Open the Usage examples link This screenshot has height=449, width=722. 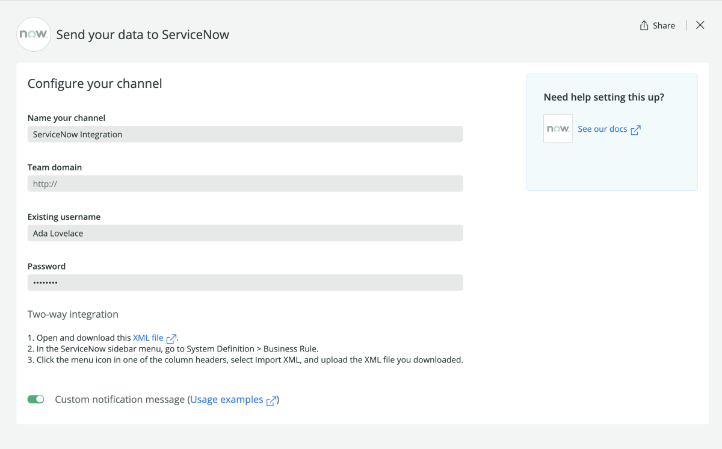click(x=227, y=400)
